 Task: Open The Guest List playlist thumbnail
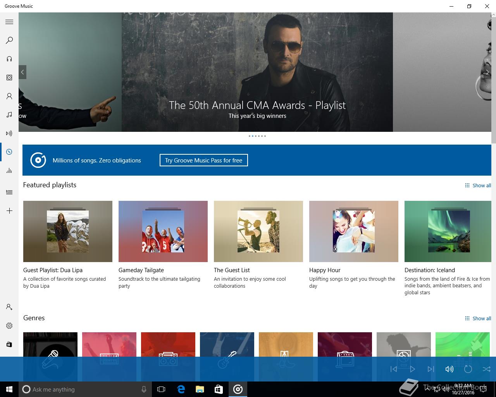(x=258, y=231)
